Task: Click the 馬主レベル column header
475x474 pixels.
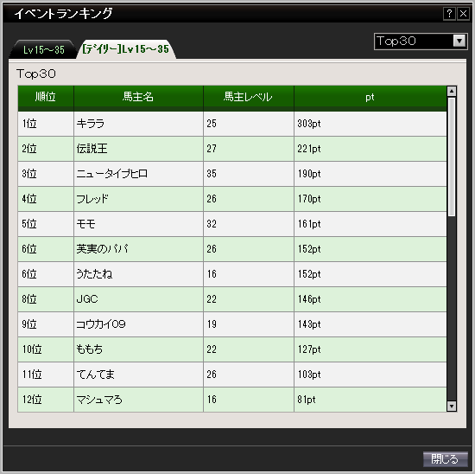Action: click(x=249, y=98)
